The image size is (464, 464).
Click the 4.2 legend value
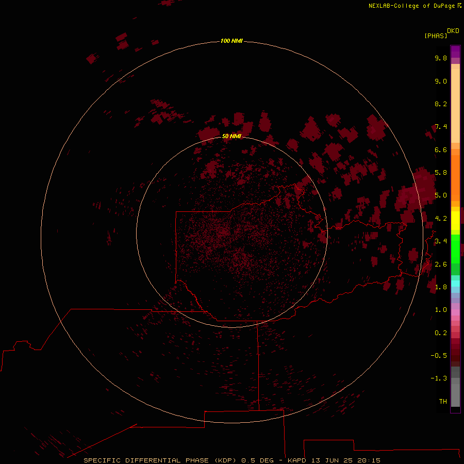tap(441, 218)
